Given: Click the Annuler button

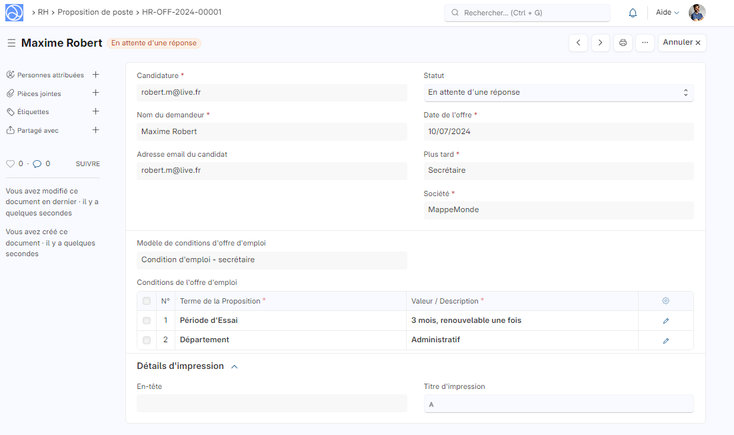Looking at the screenshot, I should 681,43.
